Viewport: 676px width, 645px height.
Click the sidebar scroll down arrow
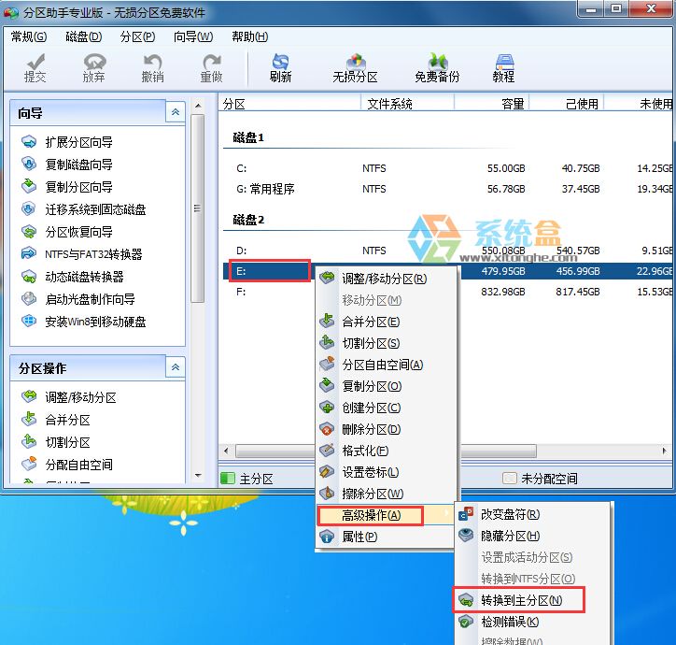click(x=198, y=475)
